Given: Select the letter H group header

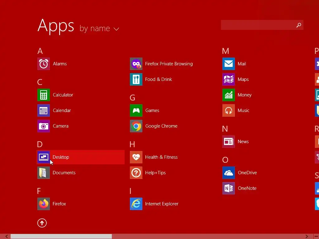Looking at the screenshot, I should pos(132,144).
